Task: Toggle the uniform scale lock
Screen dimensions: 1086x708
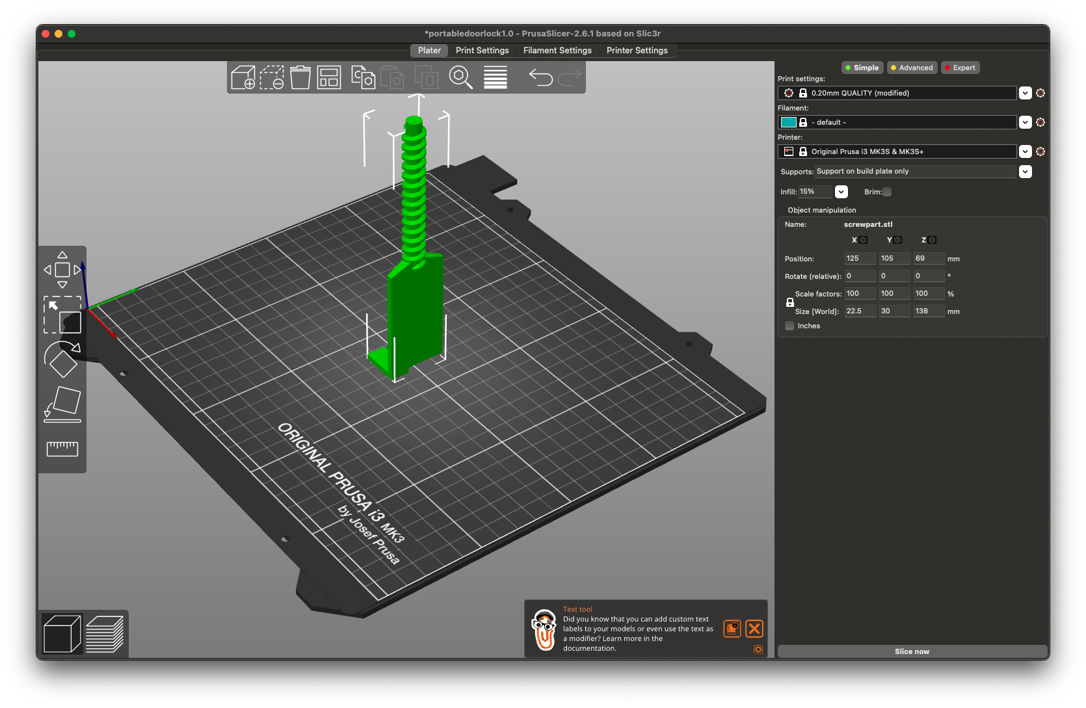Action: point(790,302)
